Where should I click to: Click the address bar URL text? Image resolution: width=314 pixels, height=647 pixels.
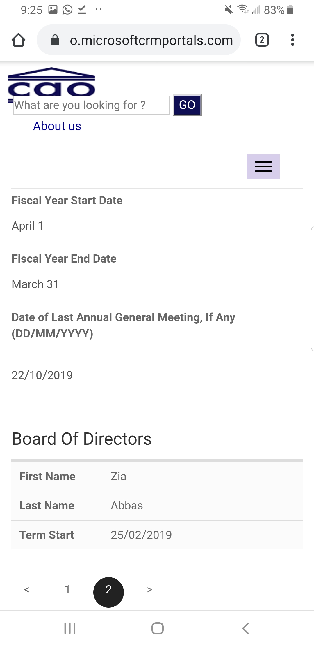[x=151, y=40]
